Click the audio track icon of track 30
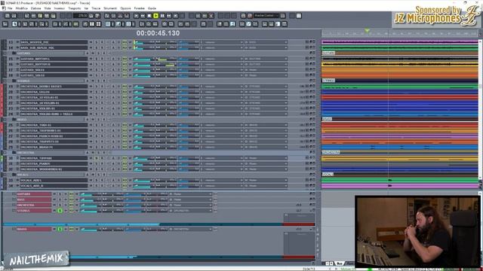 [x=17, y=158]
